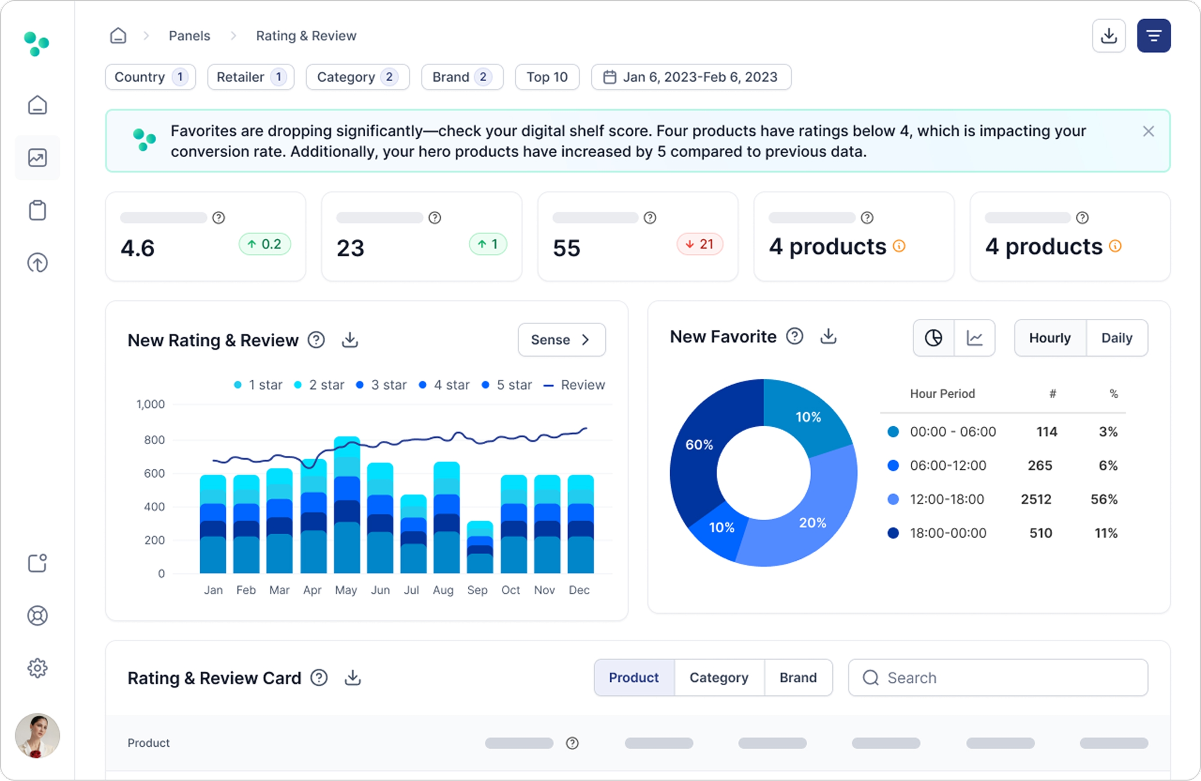Open the date range picker
The height and width of the screenshot is (781, 1201).
pos(691,77)
